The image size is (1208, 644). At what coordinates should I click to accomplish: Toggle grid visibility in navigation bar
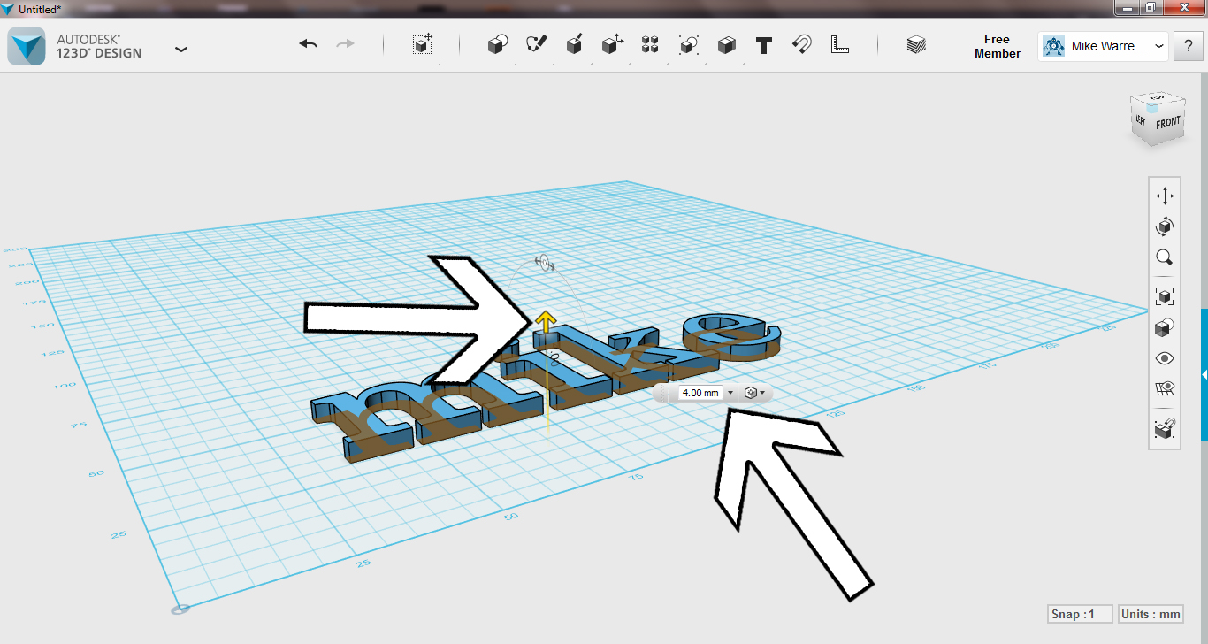coord(1165,389)
